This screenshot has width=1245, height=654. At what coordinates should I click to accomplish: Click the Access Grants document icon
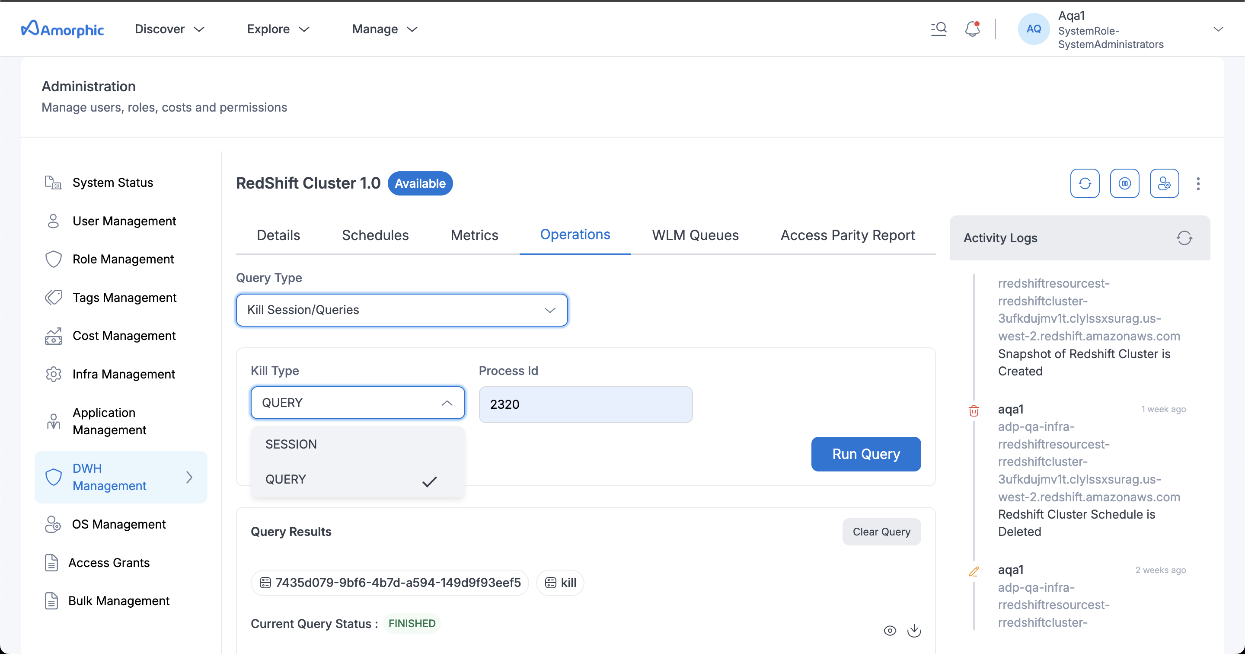51,563
